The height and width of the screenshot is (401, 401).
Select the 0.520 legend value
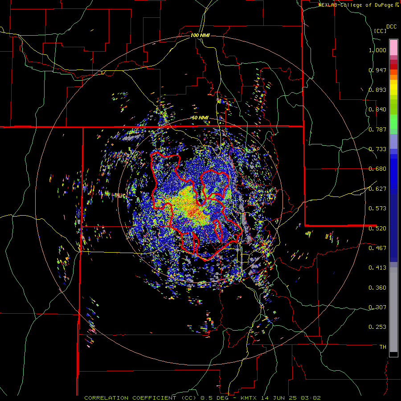[377, 228]
